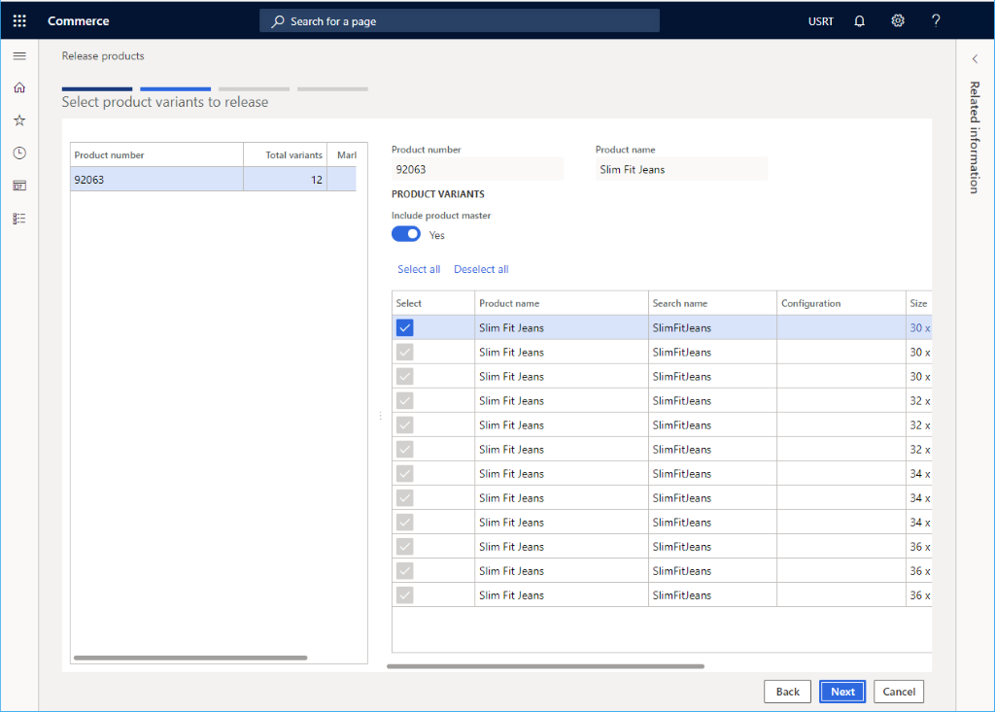Collapse the Related information panel
The height and width of the screenshot is (712, 995).
point(975,58)
